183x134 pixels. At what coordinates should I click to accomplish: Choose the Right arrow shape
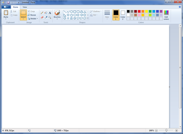click(78, 15)
